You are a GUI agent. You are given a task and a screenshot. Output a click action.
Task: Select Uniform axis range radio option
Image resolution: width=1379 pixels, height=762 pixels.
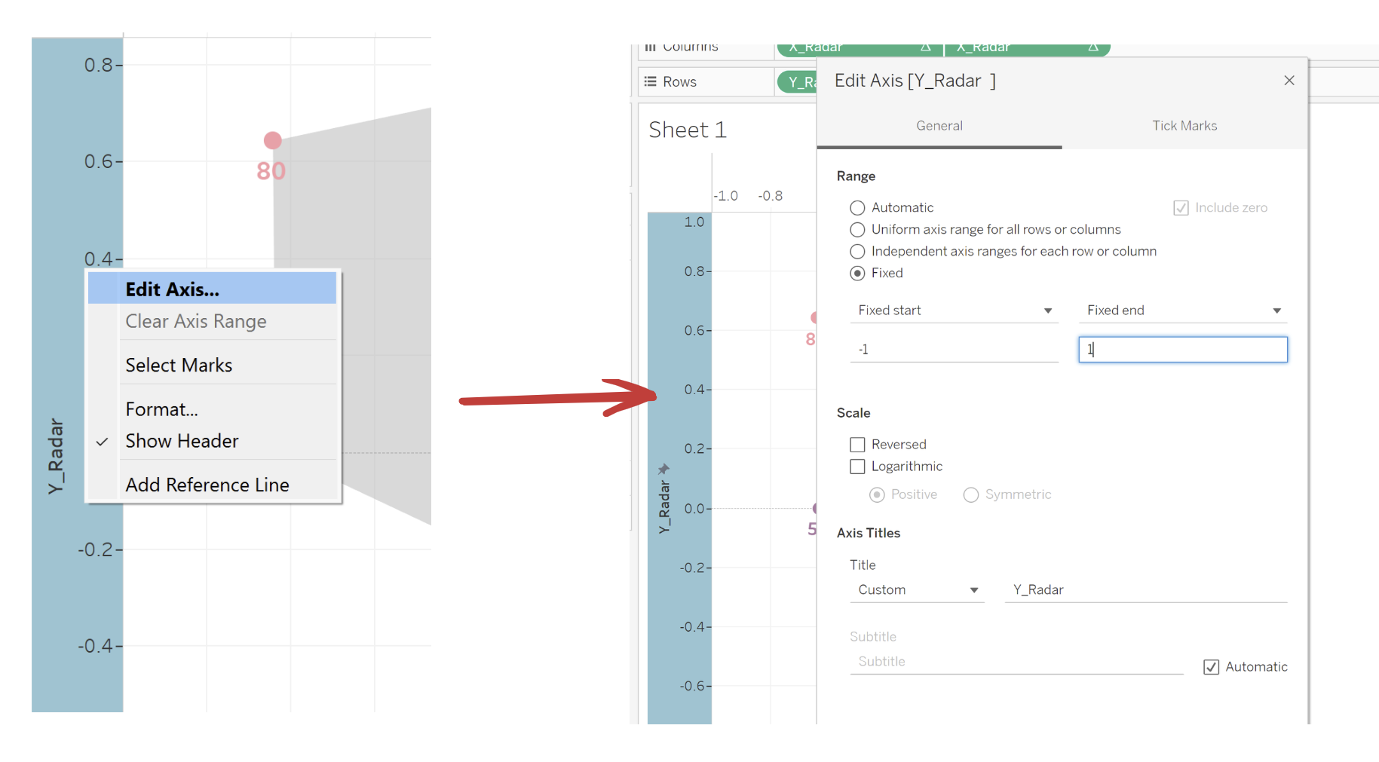[x=857, y=230]
